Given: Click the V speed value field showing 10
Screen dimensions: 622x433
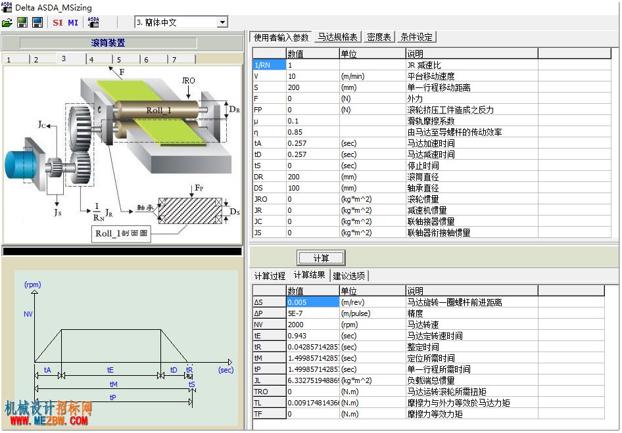Looking at the screenshot, I should click(x=312, y=76).
